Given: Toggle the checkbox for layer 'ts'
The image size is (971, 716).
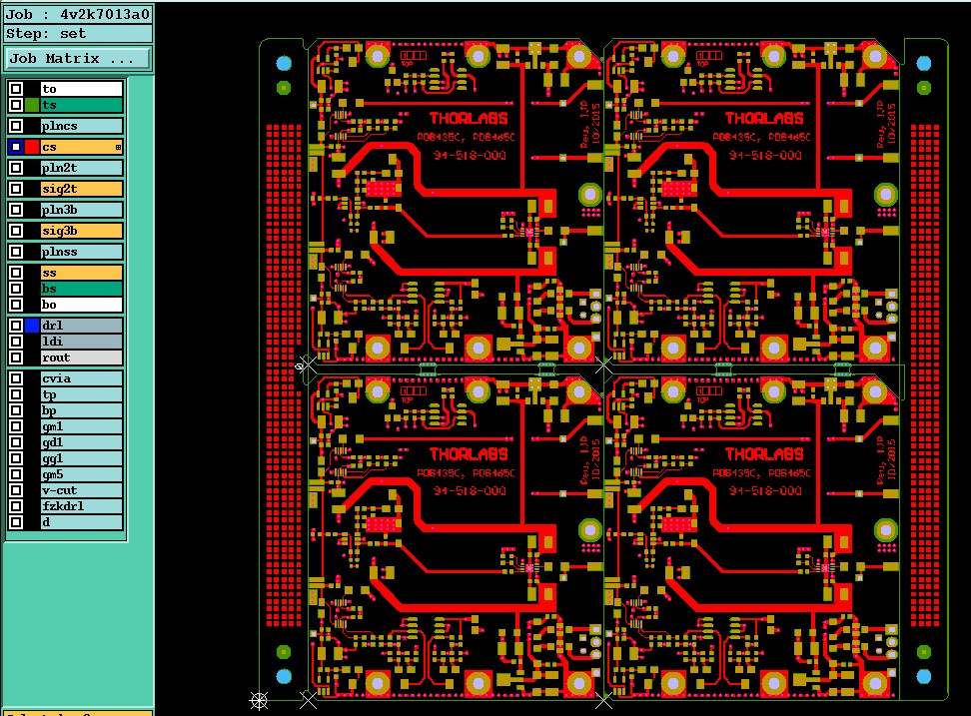Looking at the screenshot, I should [16, 105].
